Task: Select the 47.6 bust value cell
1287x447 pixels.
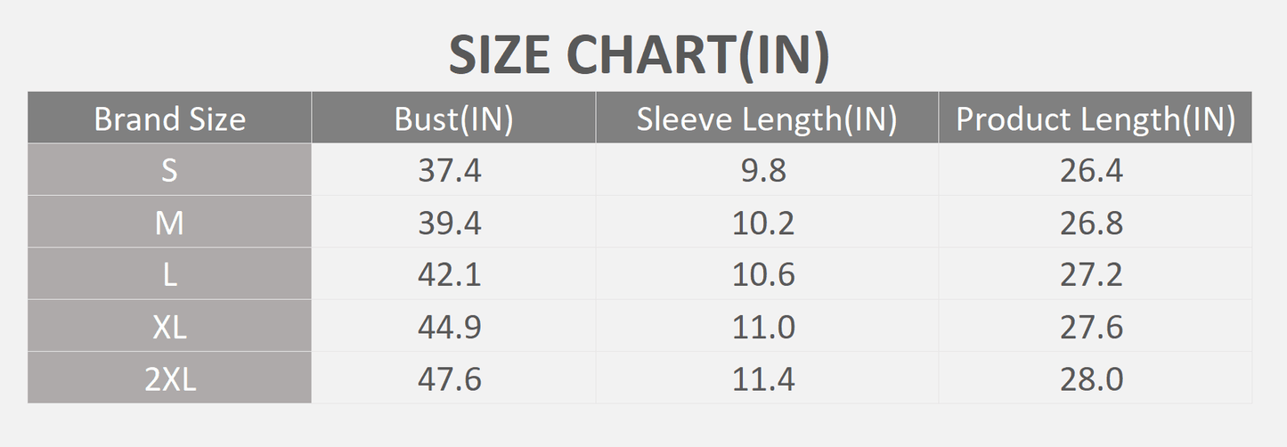Action: pos(453,378)
